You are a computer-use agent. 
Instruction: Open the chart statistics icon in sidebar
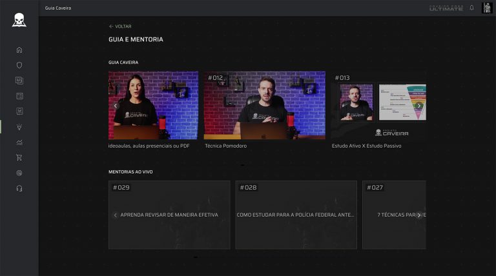(19, 142)
